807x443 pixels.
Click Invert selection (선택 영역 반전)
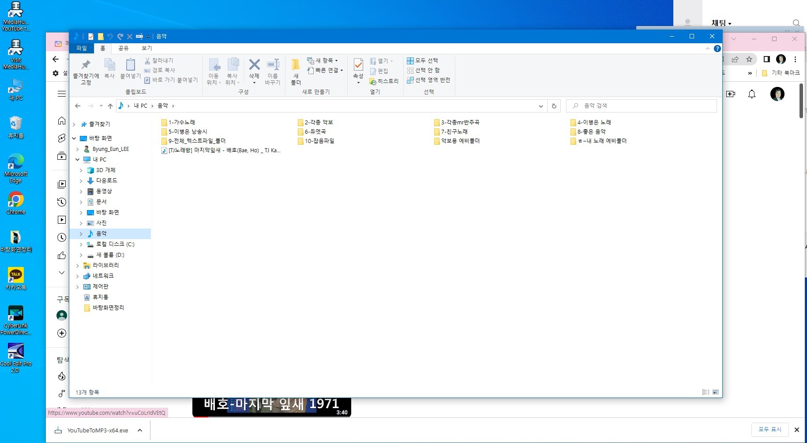click(x=428, y=80)
